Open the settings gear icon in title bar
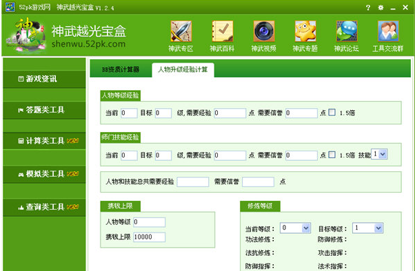 381,8
